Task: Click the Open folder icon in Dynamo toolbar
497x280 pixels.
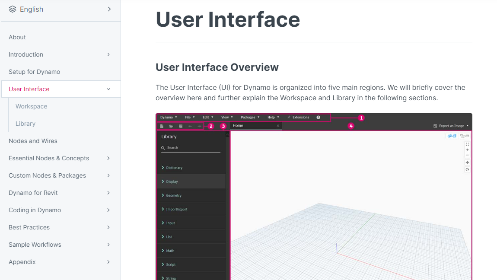Action: (171, 126)
